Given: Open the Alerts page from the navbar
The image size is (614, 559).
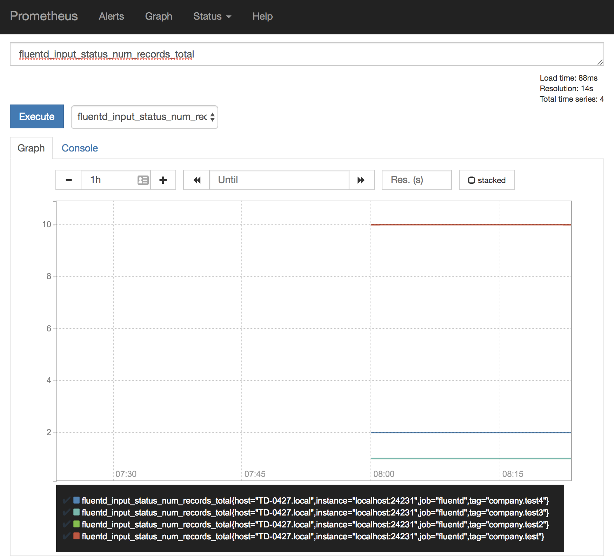Looking at the screenshot, I should (x=111, y=16).
